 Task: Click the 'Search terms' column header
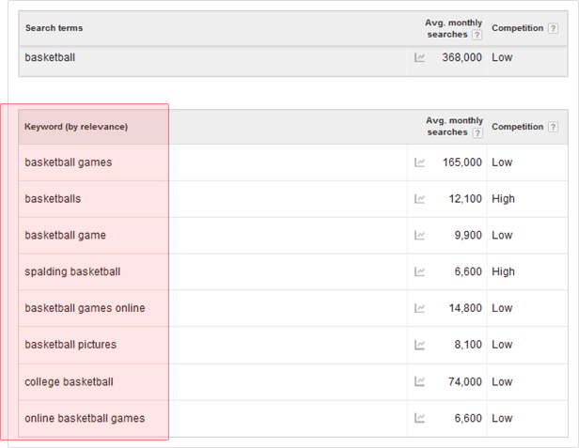(x=54, y=28)
